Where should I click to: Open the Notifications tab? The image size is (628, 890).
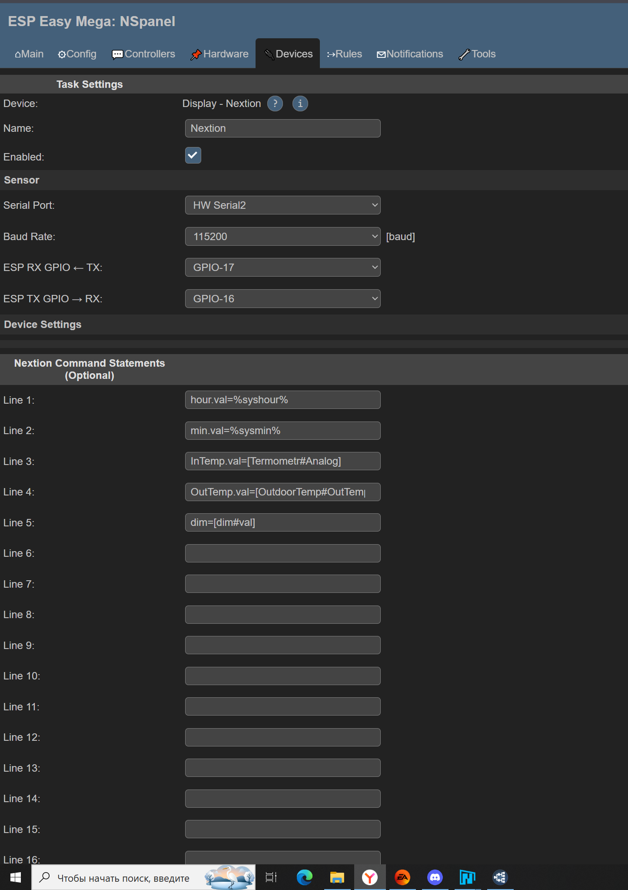[x=410, y=54]
